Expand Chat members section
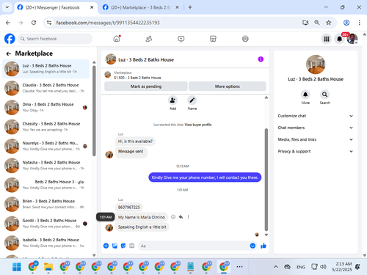Screen dimensions: 367x275 coord(316,128)
